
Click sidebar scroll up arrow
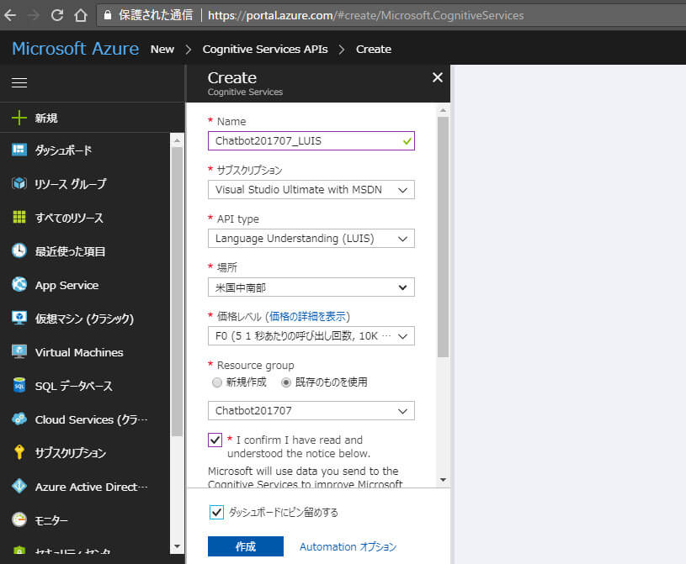click(x=178, y=140)
